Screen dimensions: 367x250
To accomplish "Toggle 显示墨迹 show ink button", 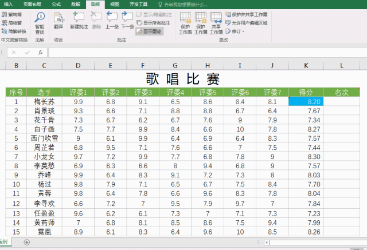I will pyautogui.click(x=149, y=31).
